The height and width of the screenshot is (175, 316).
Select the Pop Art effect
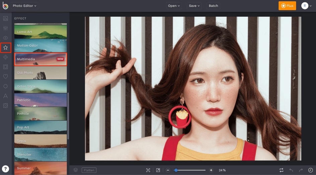pos(41,127)
